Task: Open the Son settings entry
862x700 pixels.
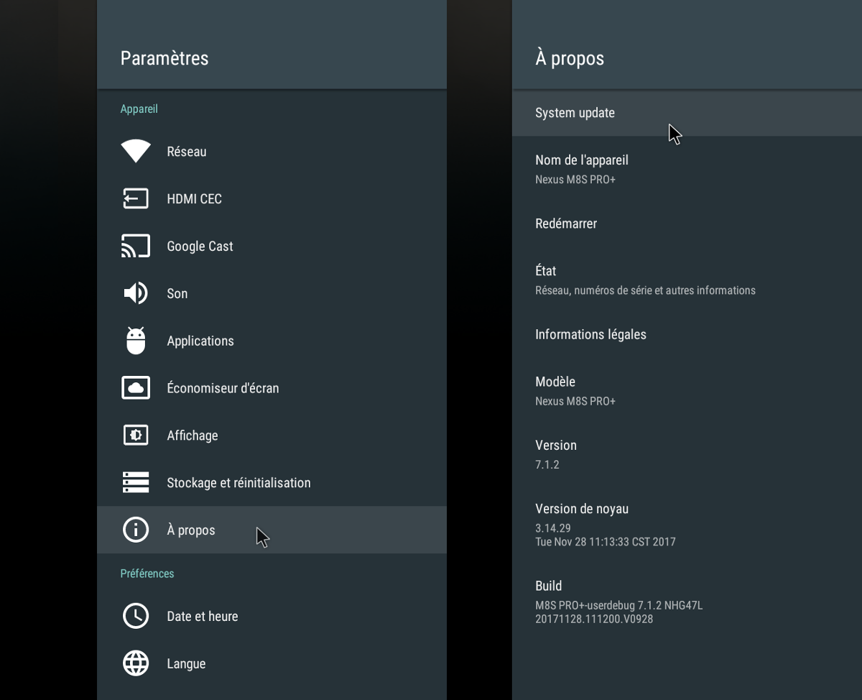Action: (x=272, y=293)
